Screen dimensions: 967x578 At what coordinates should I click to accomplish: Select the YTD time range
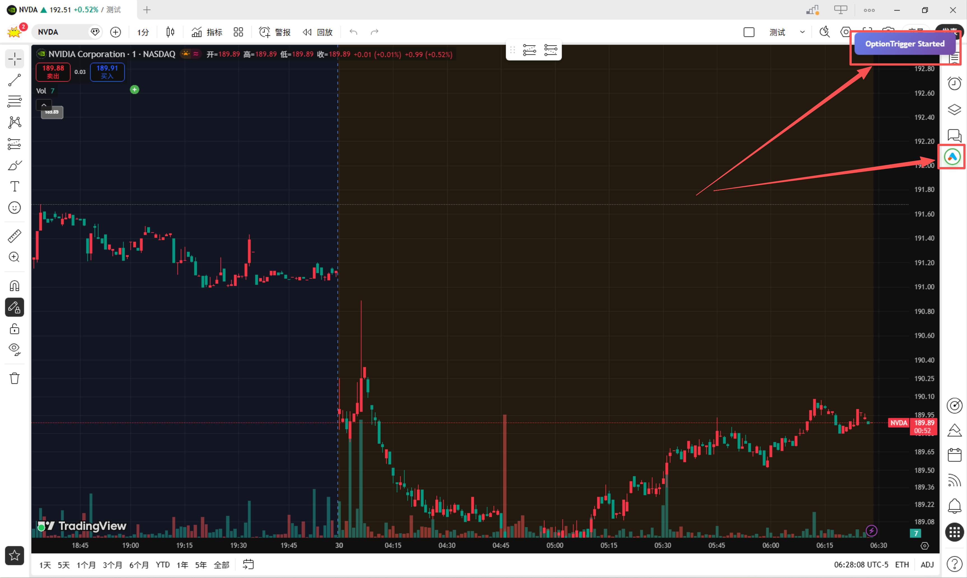coord(163,565)
